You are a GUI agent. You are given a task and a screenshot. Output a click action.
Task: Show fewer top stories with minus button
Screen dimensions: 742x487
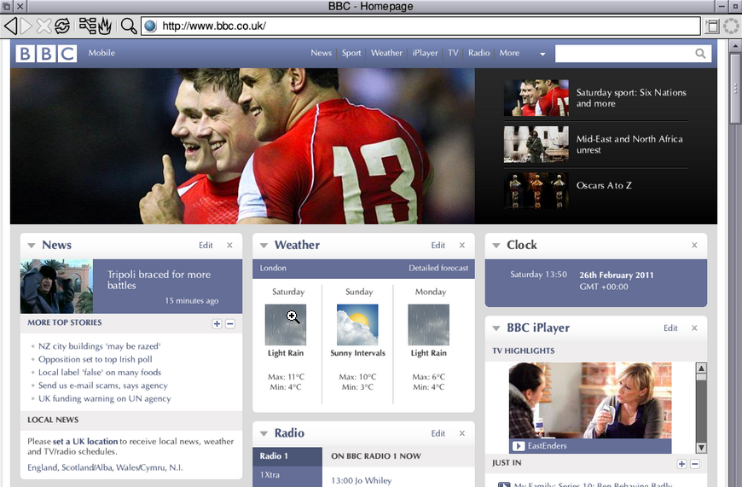click(230, 324)
